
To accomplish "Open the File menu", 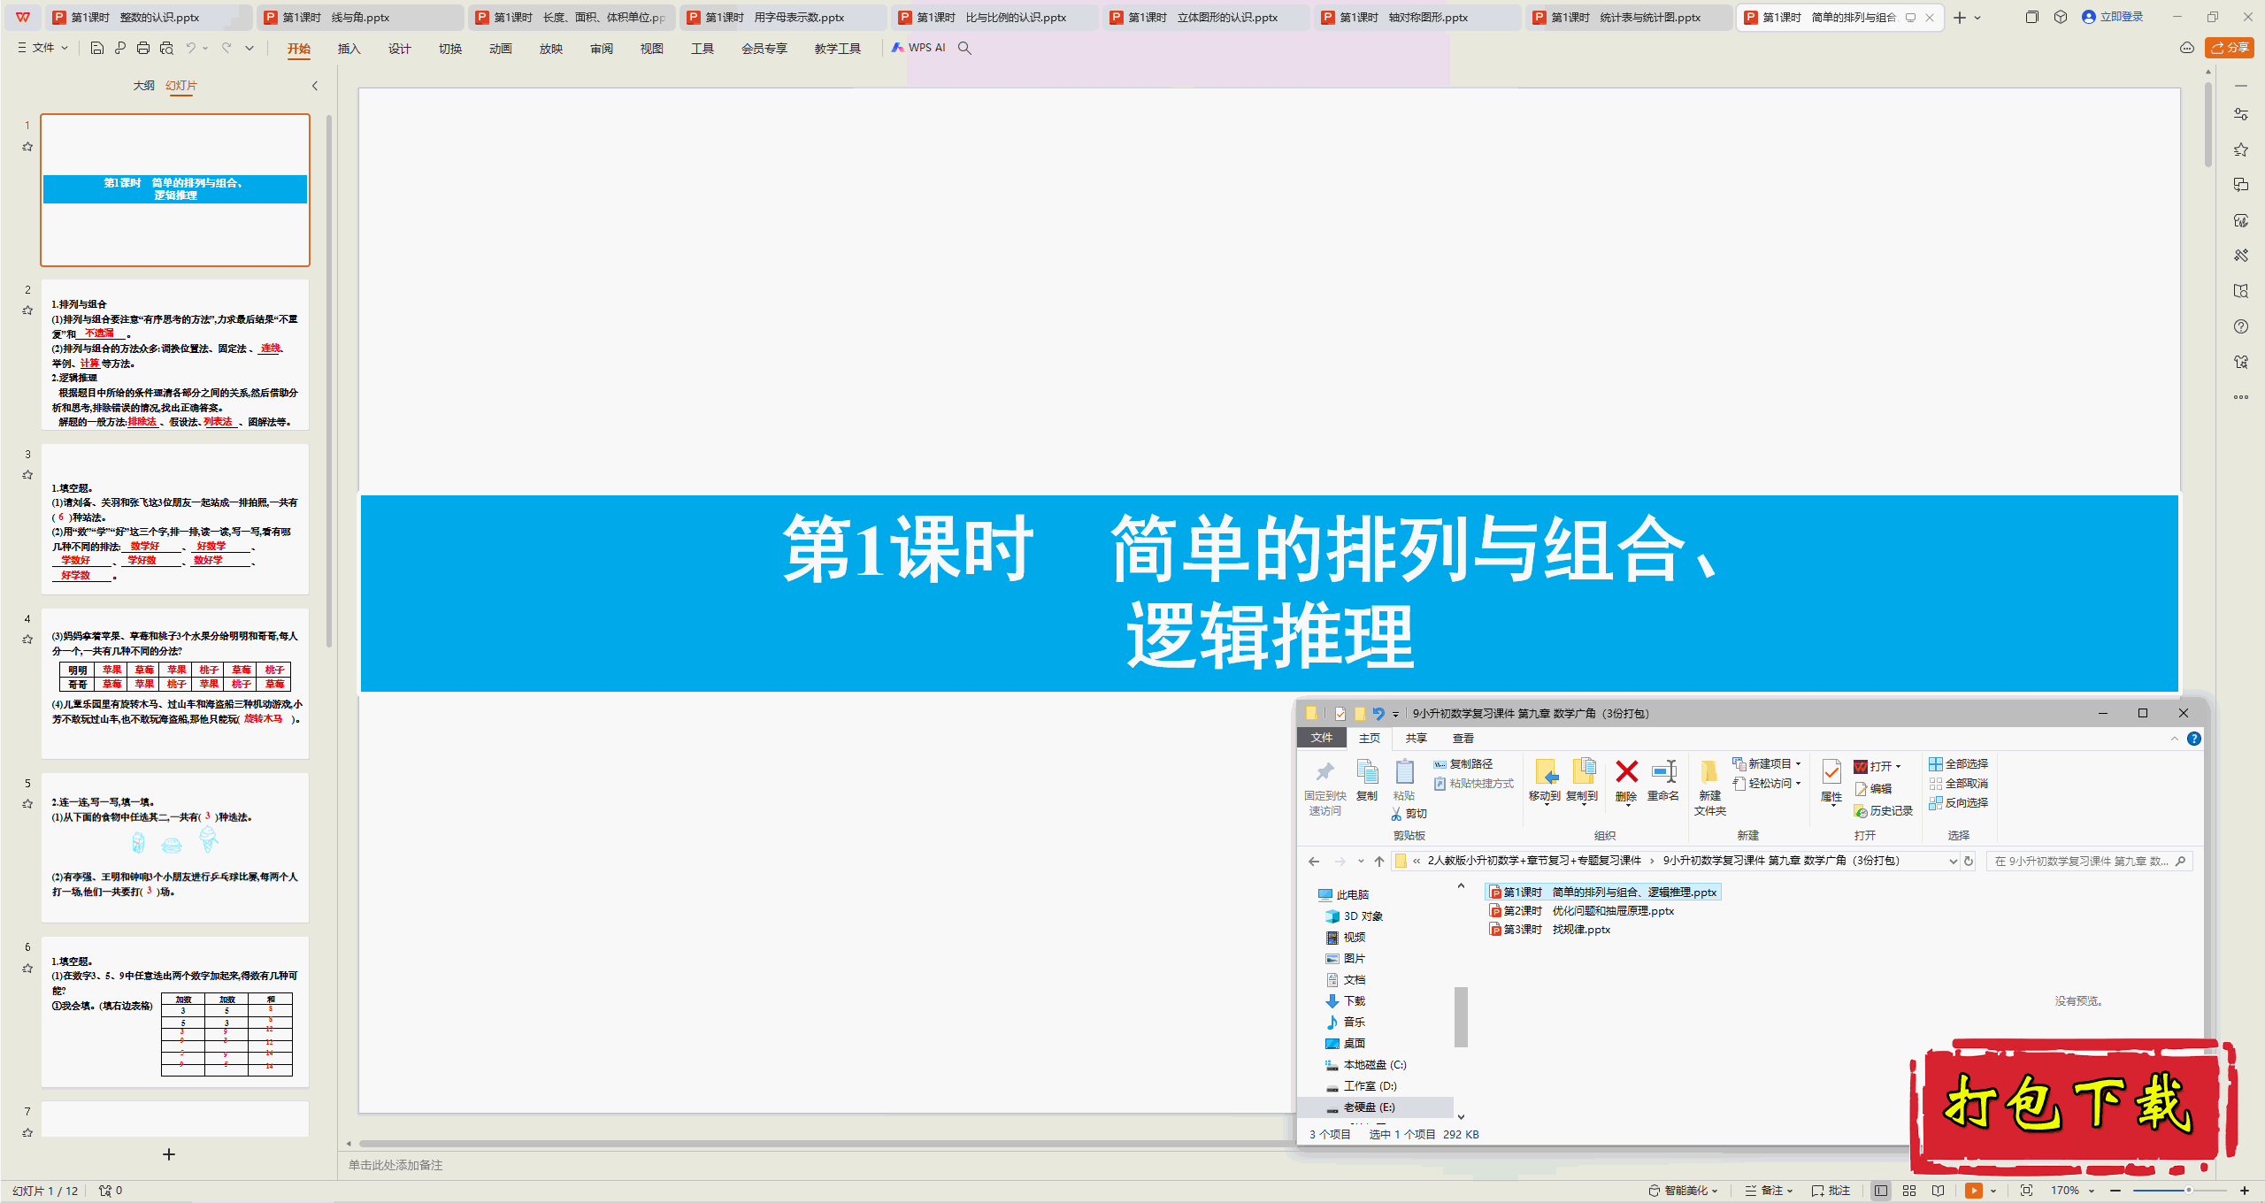I will pyautogui.click(x=42, y=48).
